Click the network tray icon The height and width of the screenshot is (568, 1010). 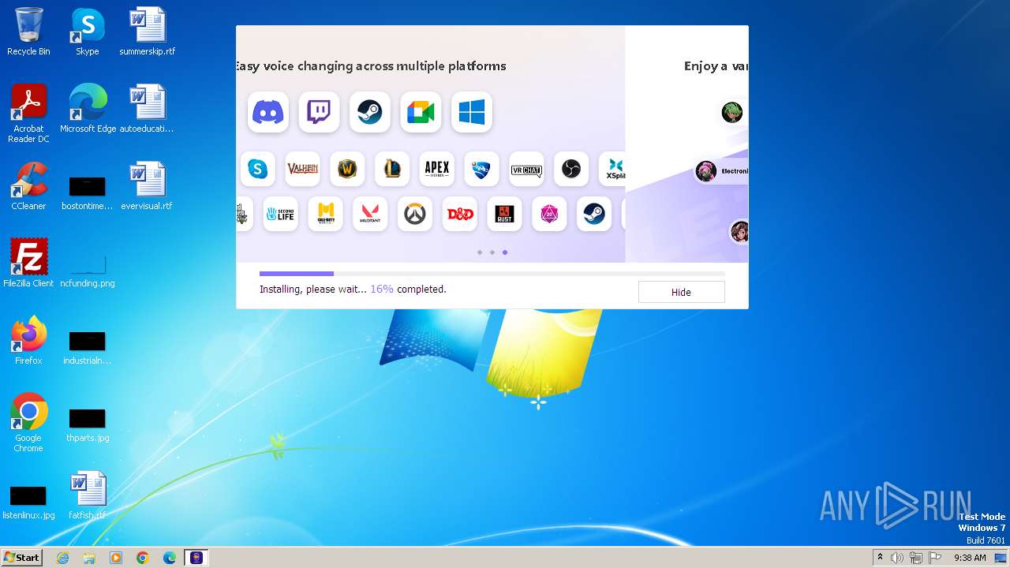916,558
